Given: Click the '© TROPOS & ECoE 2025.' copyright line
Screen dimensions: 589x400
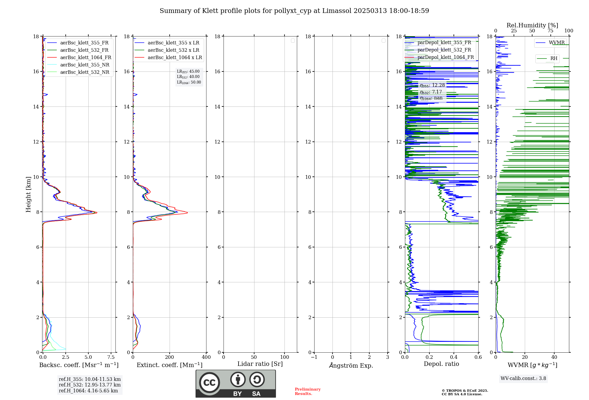Looking at the screenshot, I should pos(465,391).
